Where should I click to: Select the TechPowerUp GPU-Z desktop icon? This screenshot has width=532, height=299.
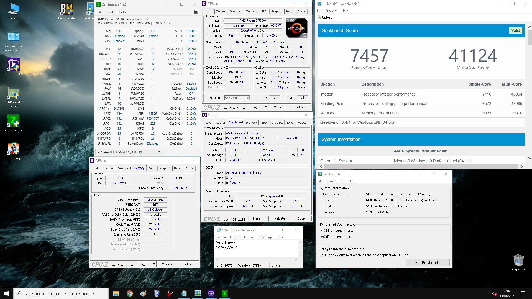pyautogui.click(x=13, y=97)
